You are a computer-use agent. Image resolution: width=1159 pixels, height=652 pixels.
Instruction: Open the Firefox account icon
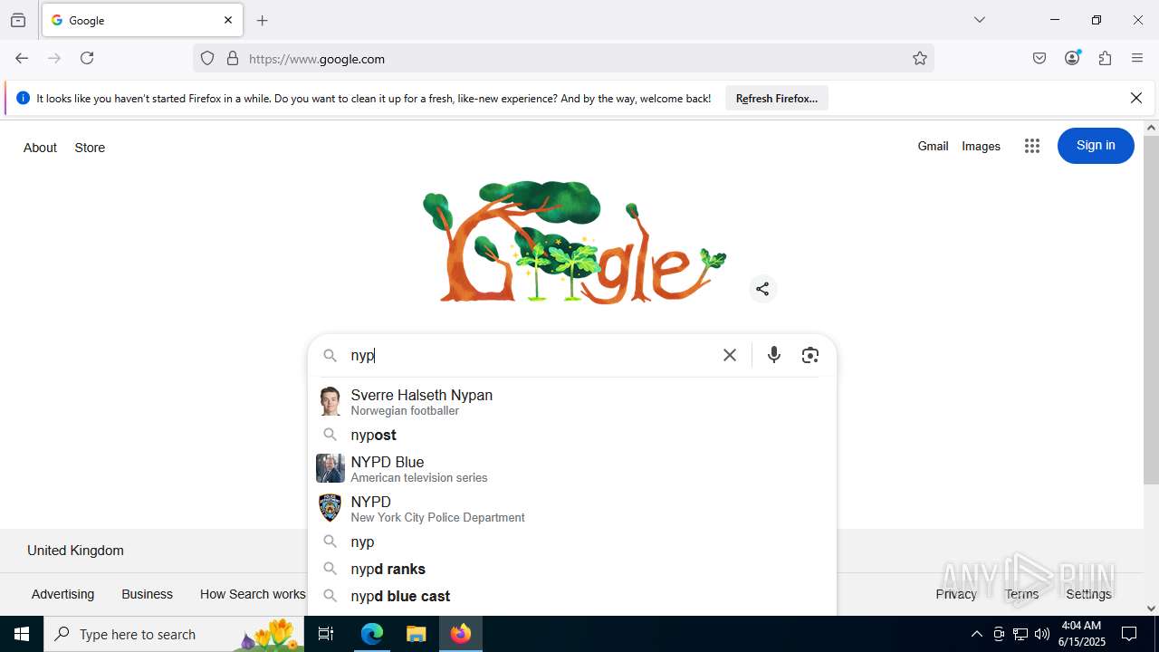point(1072,58)
